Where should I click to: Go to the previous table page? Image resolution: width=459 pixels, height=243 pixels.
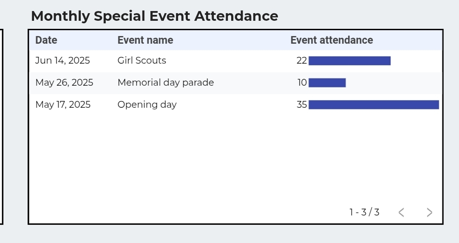pos(401,212)
